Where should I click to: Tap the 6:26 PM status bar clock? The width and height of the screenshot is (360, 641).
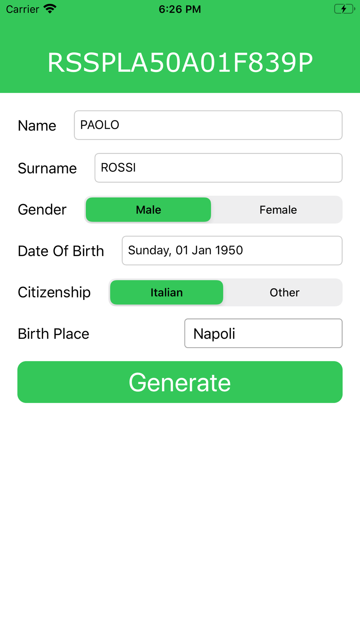click(180, 9)
